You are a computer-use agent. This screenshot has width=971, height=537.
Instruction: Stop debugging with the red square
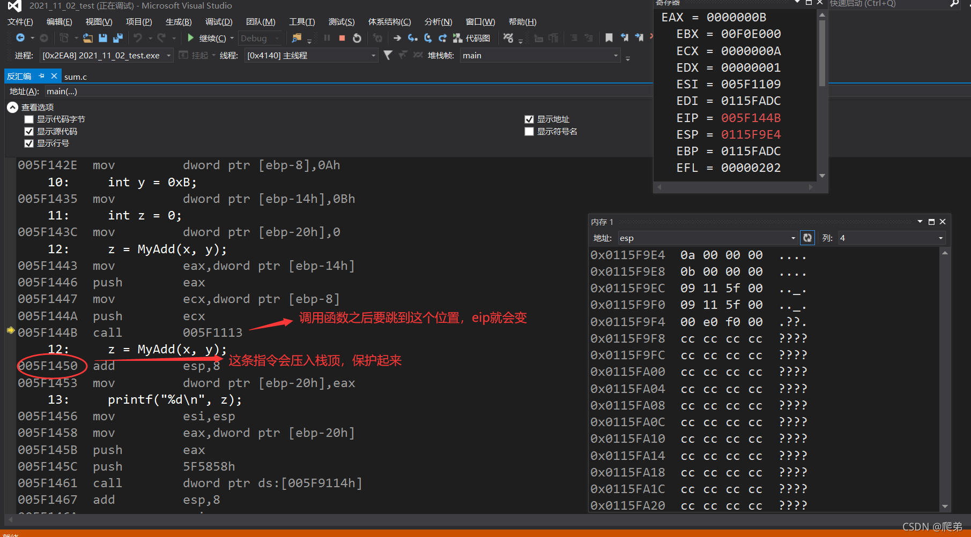click(342, 38)
